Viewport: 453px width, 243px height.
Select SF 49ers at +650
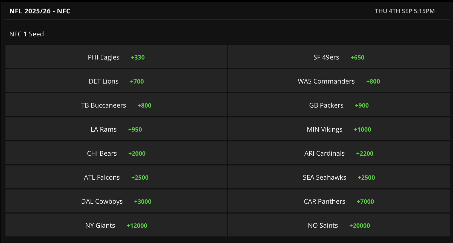click(x=339, y=57)
